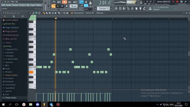Toggle the blue link multilink controller button
This screenshot has height=107, width=190.
[86, 5]
